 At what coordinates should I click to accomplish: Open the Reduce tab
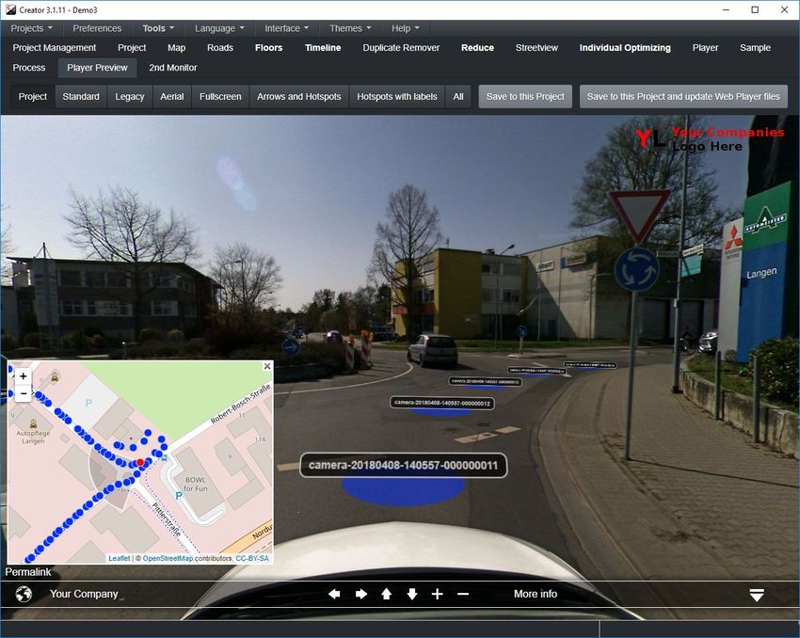click(x=477, y=47)
